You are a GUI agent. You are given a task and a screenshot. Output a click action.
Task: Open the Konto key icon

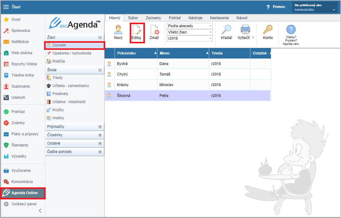[268, 29]
